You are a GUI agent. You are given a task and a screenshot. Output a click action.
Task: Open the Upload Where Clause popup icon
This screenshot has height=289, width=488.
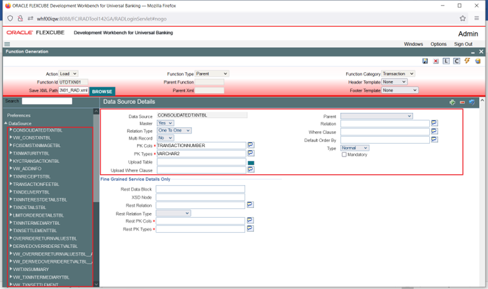tap(251, 169)
